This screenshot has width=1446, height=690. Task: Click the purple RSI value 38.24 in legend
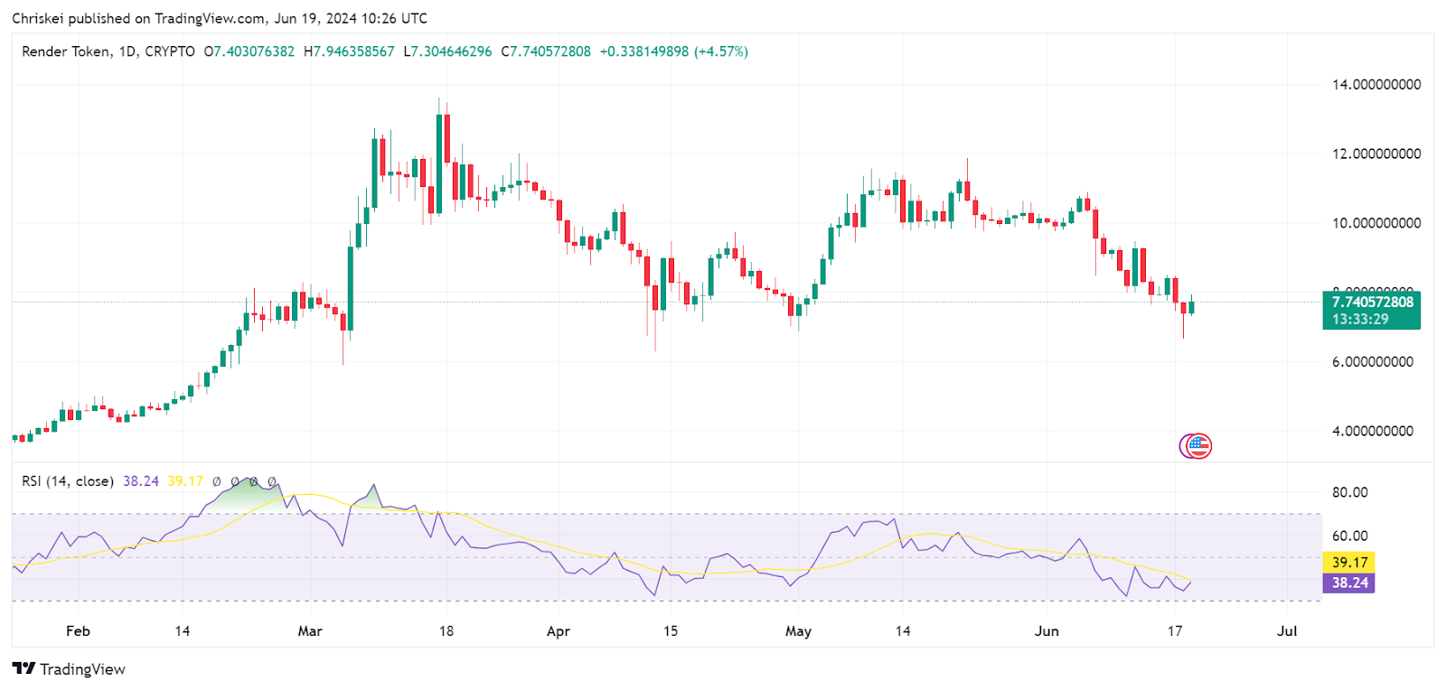[141, 481]
